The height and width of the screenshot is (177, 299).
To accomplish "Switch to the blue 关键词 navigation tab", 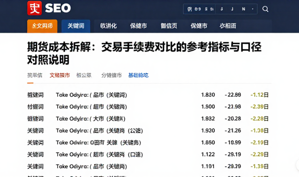I will 76,26.
